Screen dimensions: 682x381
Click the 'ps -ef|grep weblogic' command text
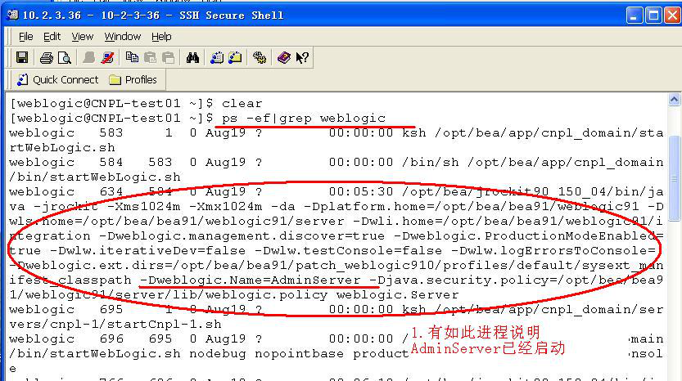point(304,119)
